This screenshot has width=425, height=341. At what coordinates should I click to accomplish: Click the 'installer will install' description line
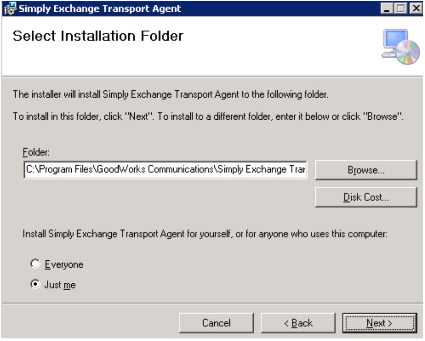(x=170, y=95)
